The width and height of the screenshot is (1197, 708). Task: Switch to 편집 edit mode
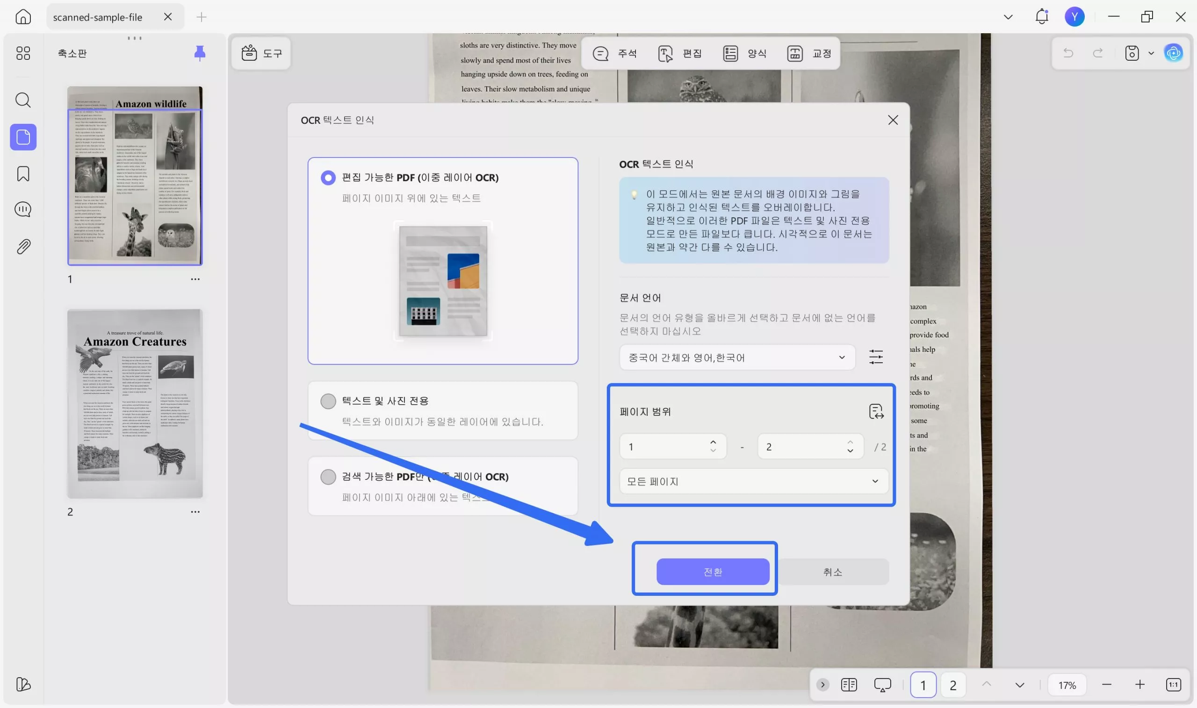tap(680, 53)
